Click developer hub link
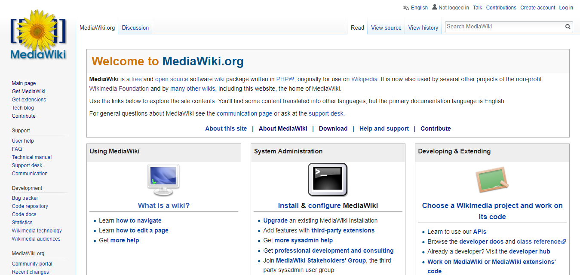The height and width of the screenshot is (275, 580). [530, 251]
